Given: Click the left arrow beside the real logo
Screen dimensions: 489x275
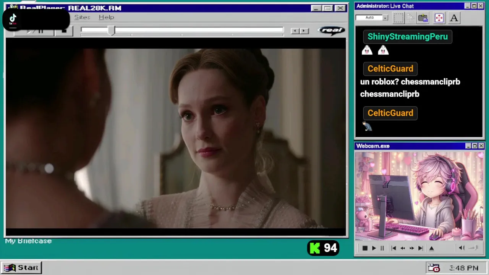Looking at the screenshot, I should point(295,31).
